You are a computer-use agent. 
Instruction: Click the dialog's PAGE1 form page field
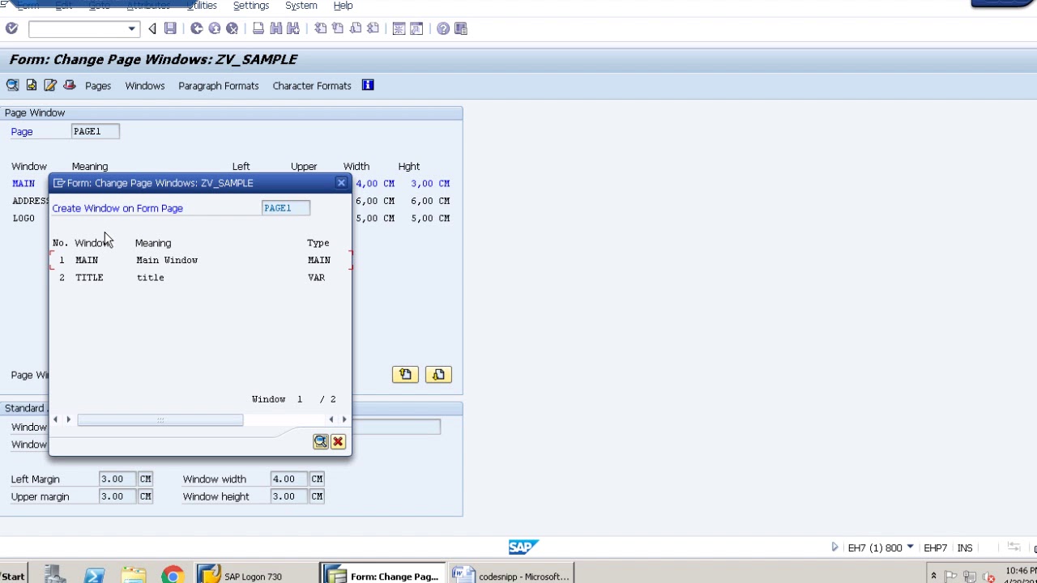[286, 208]
